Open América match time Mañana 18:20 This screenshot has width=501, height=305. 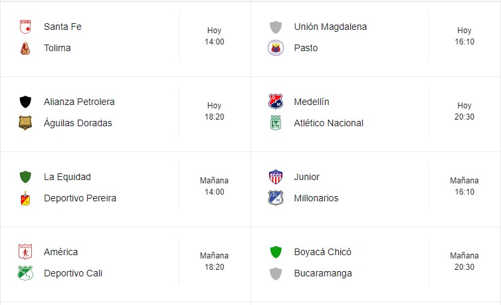click(214, 262)
